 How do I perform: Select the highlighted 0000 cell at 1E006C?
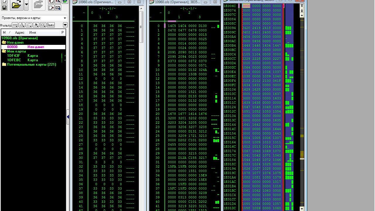click(246, 6)
